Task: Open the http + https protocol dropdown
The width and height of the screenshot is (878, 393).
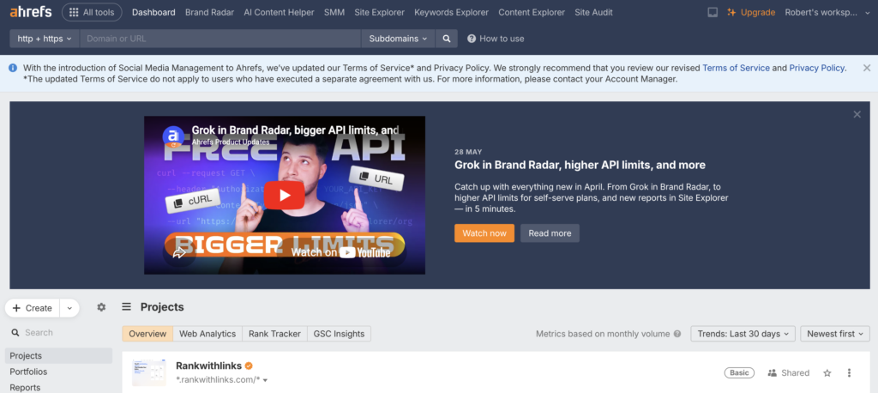Action: click(x=45, y=39)
